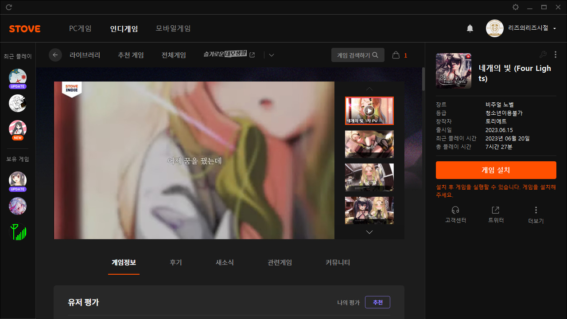Open the settings gear in title bar
The width and height of the screenshot is (567, 319).
[x=516, y=7]
